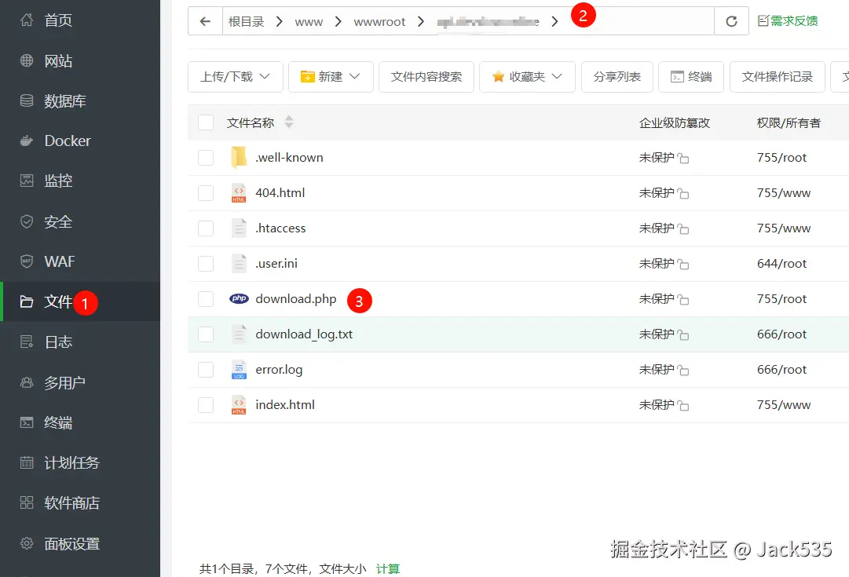Toggle the select-all checkbox in header

[206, 123]
